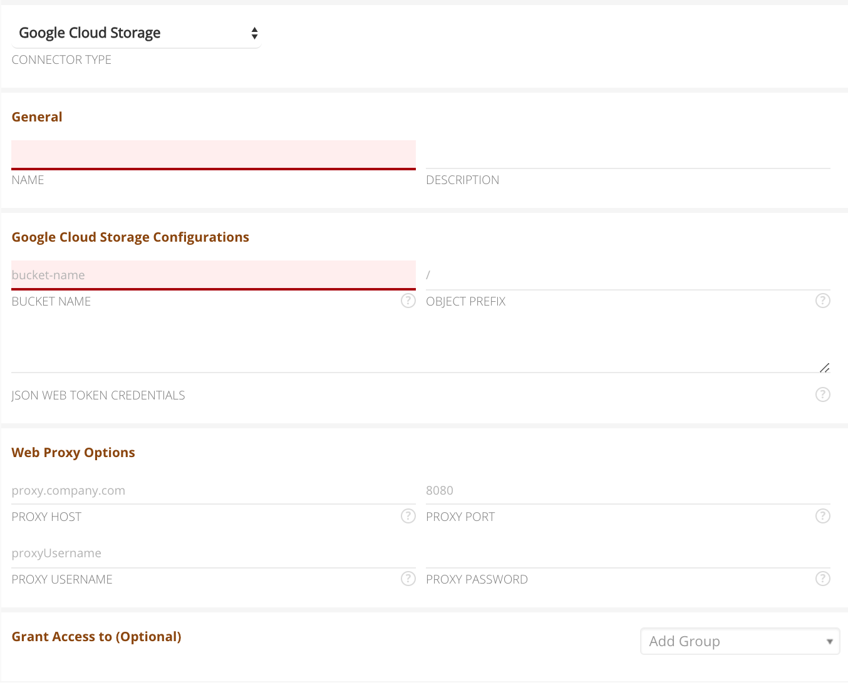Click the General section heading
This screenshot has height=685, width=848.
pyautogui.click(x=37, y=117)
